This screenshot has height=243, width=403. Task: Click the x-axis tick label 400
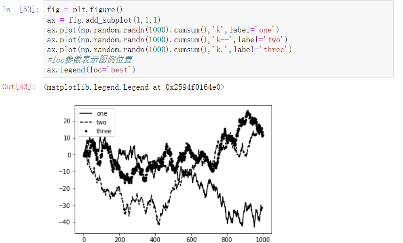pos(155,239)
